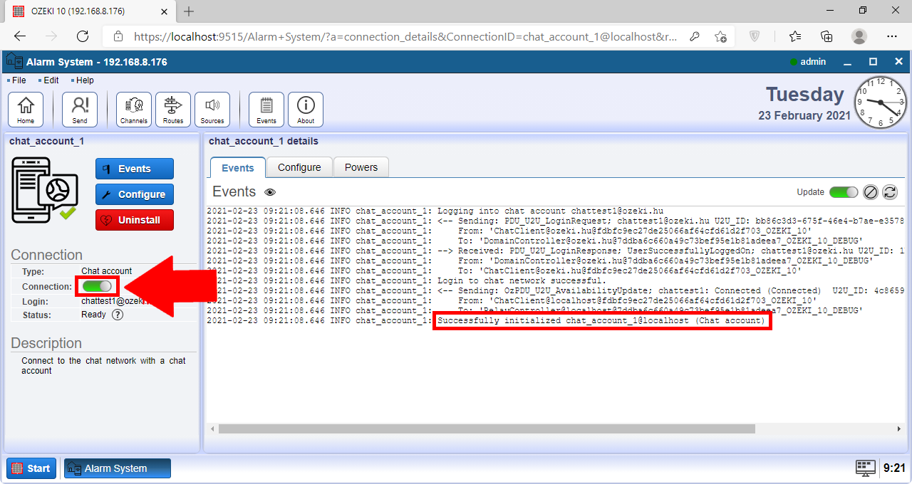Image resolution: width=912 pixels, height=484 pixels.
Task: Click the blue Configure button
Action: [x=135, y=194]
